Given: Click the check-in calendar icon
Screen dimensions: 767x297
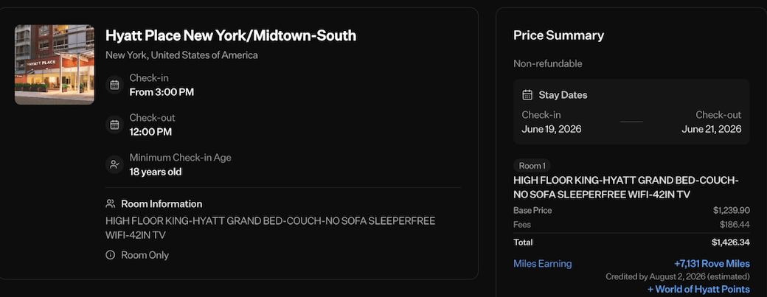Looking at the screenshot, I should pos(114,85).
